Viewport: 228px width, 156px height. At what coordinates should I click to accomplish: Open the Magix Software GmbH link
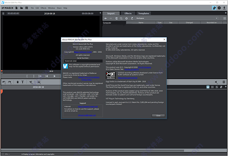pos(83,52)
